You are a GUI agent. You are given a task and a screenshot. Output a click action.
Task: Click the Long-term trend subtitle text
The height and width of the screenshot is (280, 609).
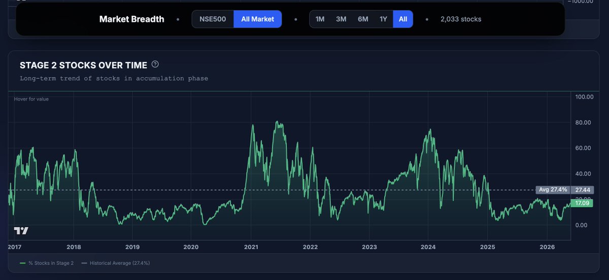(114, 78)
